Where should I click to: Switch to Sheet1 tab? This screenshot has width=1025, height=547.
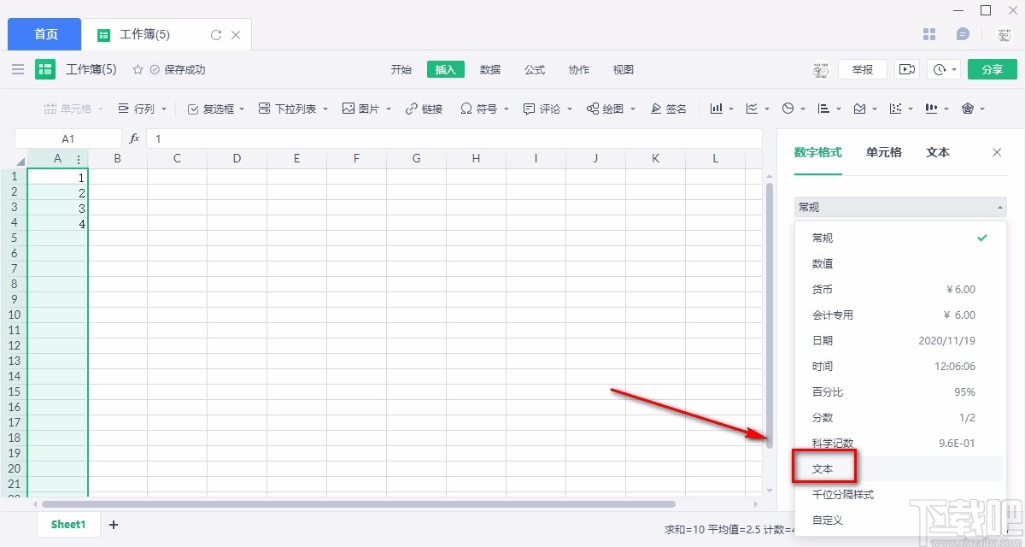click(x=68, y=525)
